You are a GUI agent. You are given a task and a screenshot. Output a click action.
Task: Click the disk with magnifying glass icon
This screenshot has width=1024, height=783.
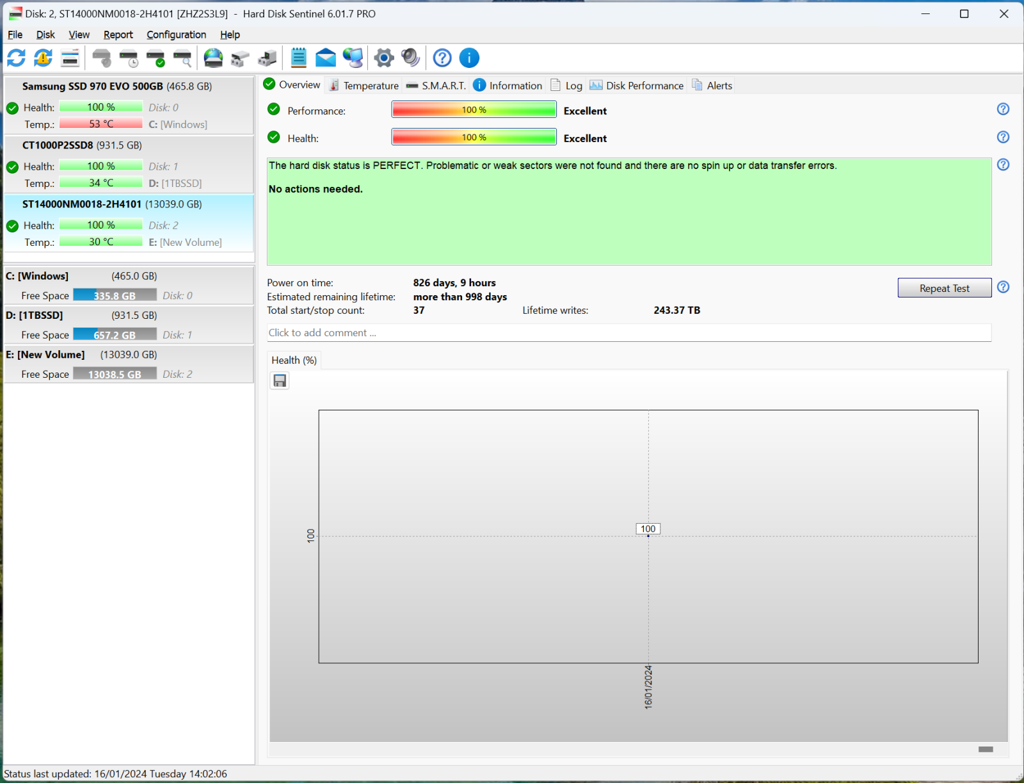[x=183, y=58]
